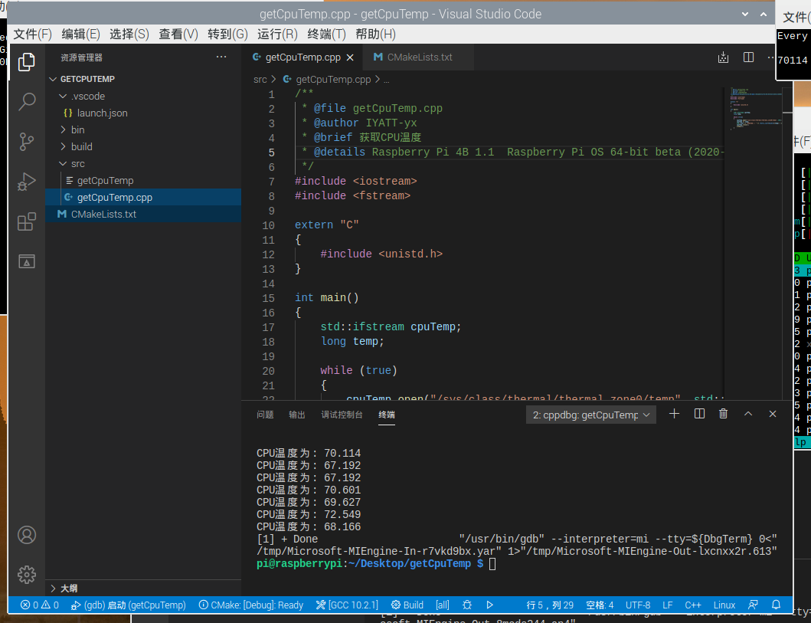Change the C++ language mode status item

coord(693,605)
